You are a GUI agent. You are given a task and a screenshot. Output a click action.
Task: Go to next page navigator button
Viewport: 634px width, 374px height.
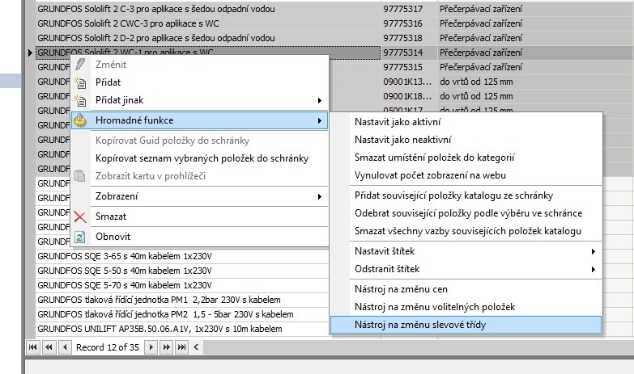(x=166, y=347)
